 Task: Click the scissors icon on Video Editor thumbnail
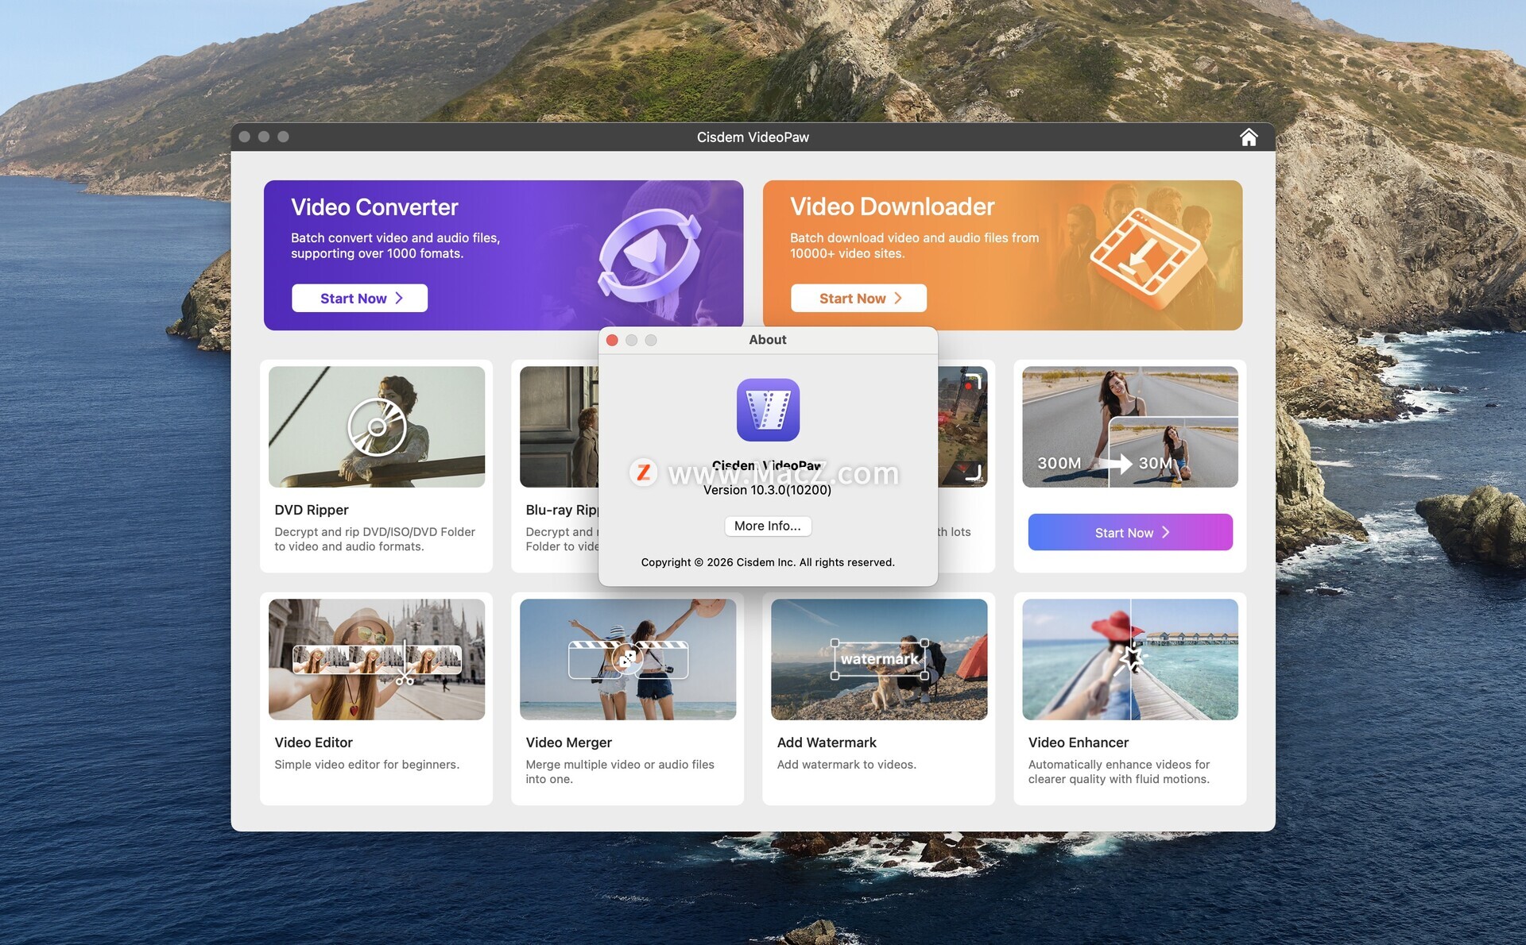[405, 678]
